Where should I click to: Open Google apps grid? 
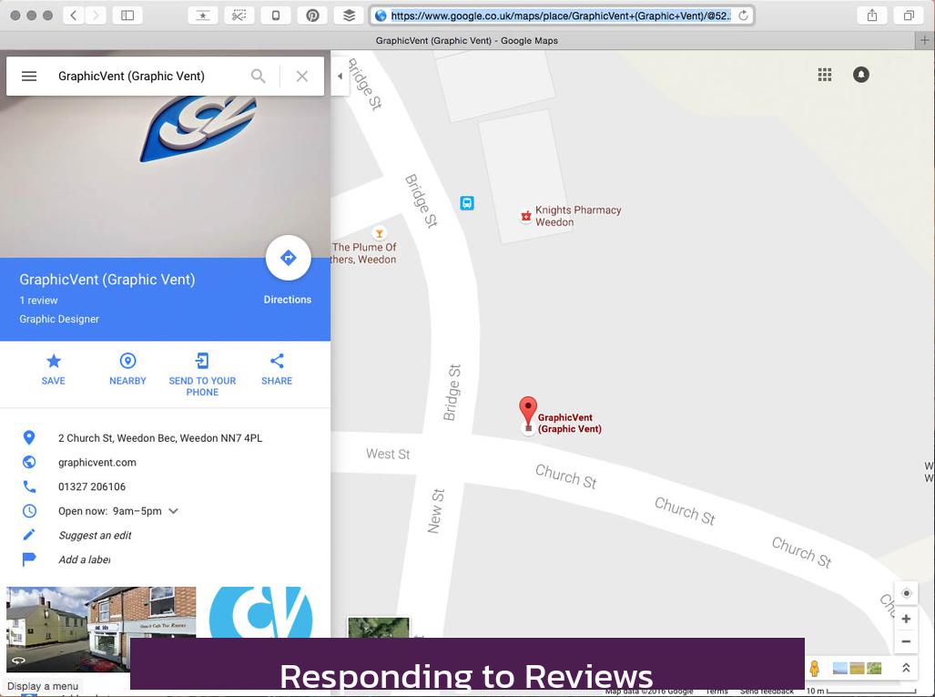click(825, 75)
